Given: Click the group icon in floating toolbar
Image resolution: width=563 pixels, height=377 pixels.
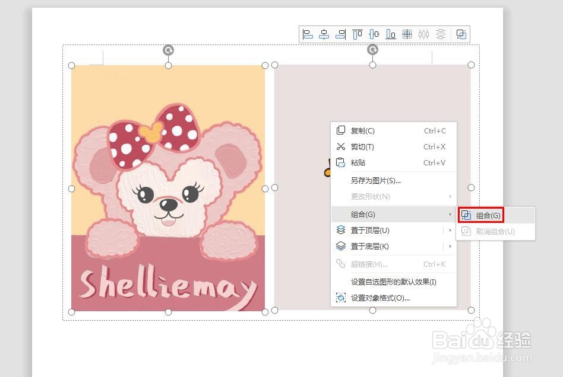Looking at the screenshot, I should click(461, 34).
